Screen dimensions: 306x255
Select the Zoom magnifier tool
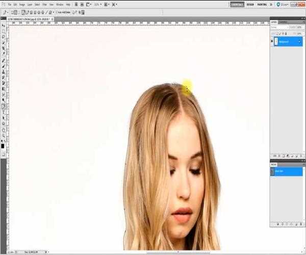click(4, 135)
